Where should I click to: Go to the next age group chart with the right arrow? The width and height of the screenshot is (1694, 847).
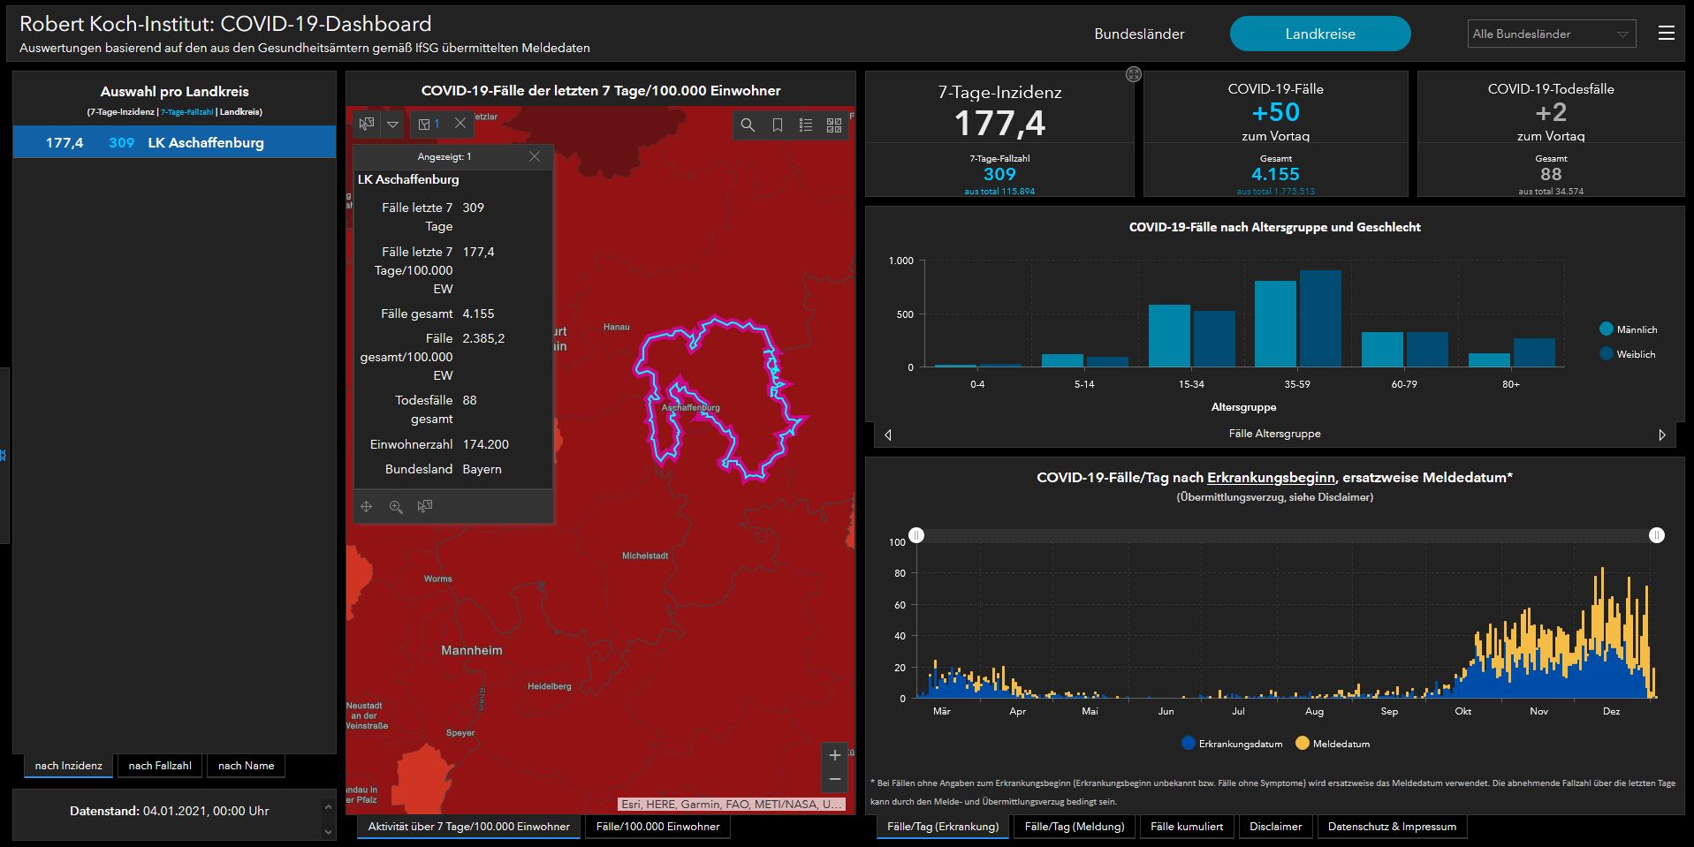[x=1661, y=435]
